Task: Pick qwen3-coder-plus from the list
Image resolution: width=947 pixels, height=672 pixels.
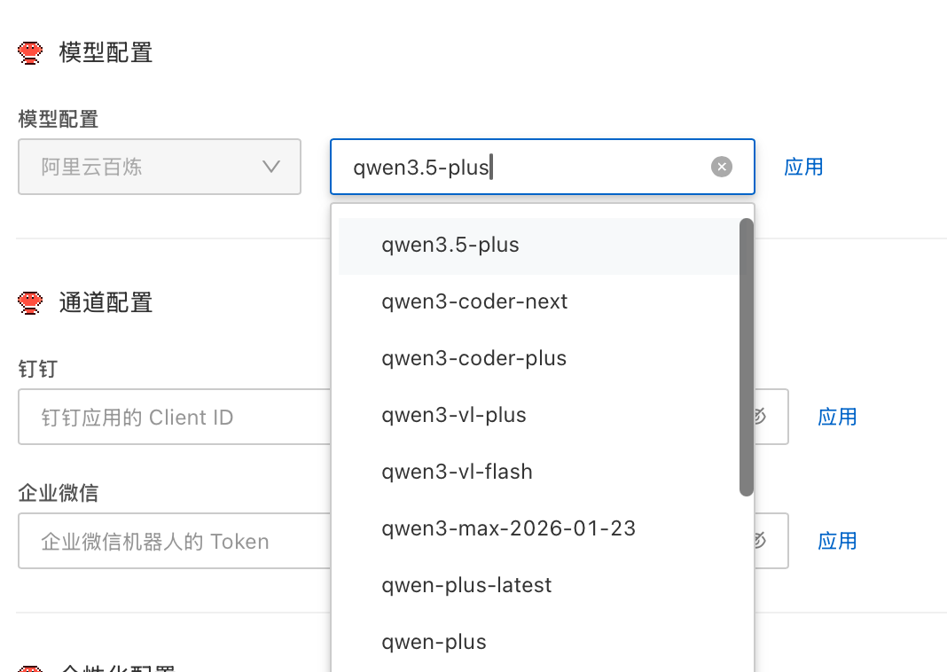Action: coord(539,359)
